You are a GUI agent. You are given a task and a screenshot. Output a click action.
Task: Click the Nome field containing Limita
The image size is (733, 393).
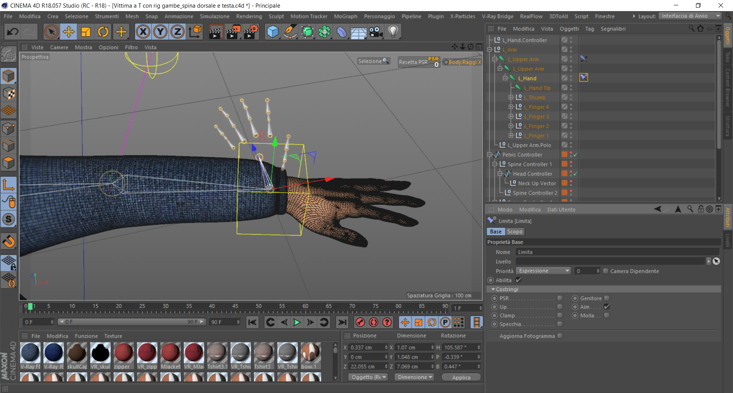point(617,252)
